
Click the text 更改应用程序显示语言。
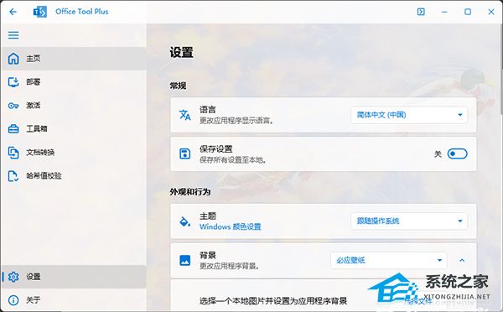[236, 121]
